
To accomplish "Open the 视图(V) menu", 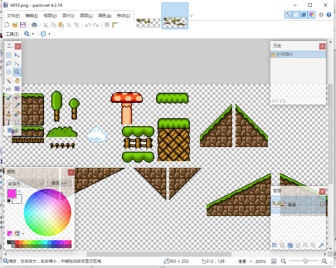I will point(50,16).
